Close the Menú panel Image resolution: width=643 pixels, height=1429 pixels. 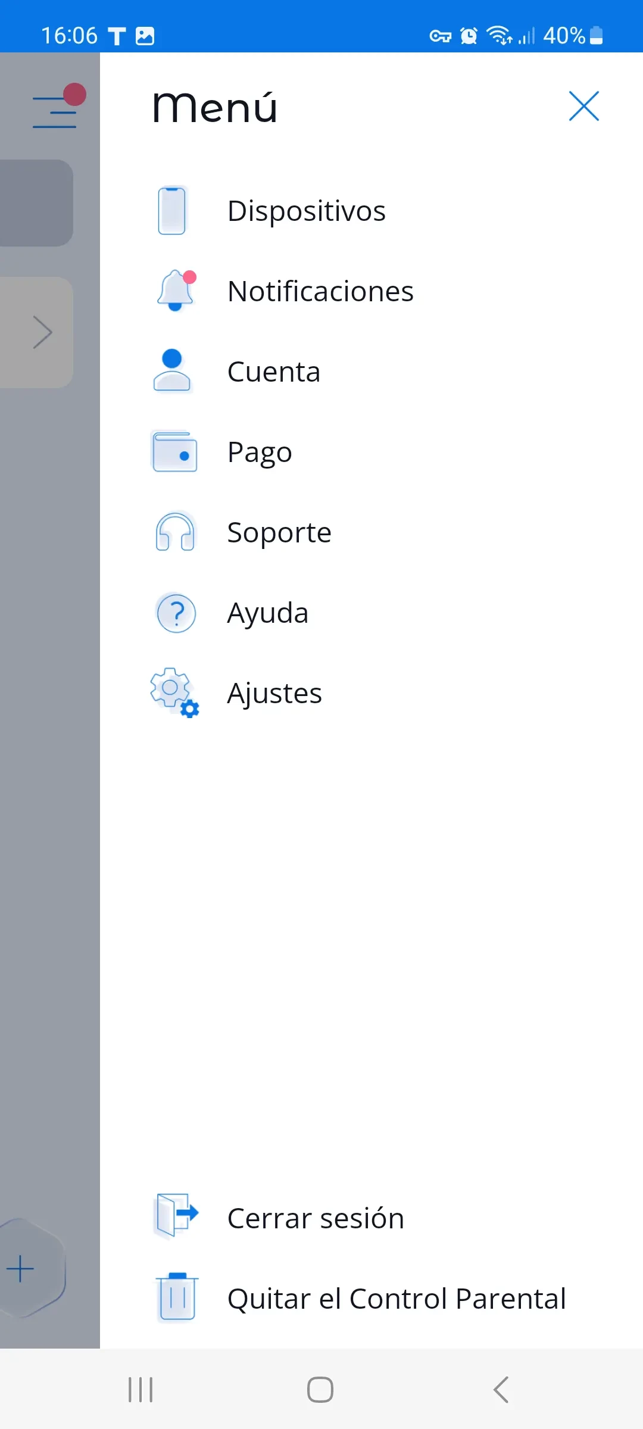click(583, 107)
